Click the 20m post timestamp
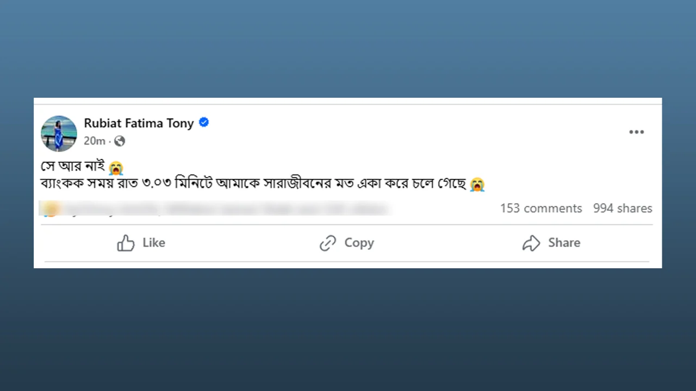Viewport: 696px width, 391px height. [x=94, y=141]
